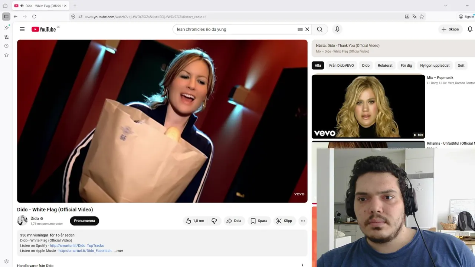Open the three-dot more actions menu
Viewport: 475px width, 267px height.
click(303, 221)
